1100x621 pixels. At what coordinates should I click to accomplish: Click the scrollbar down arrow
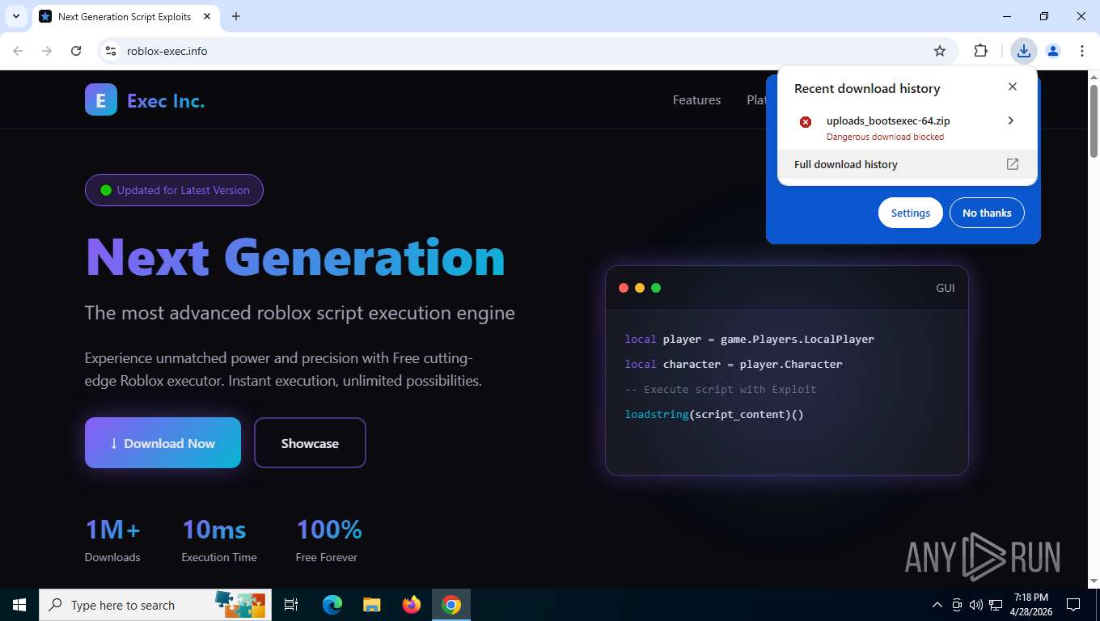tap(1094, 581)
